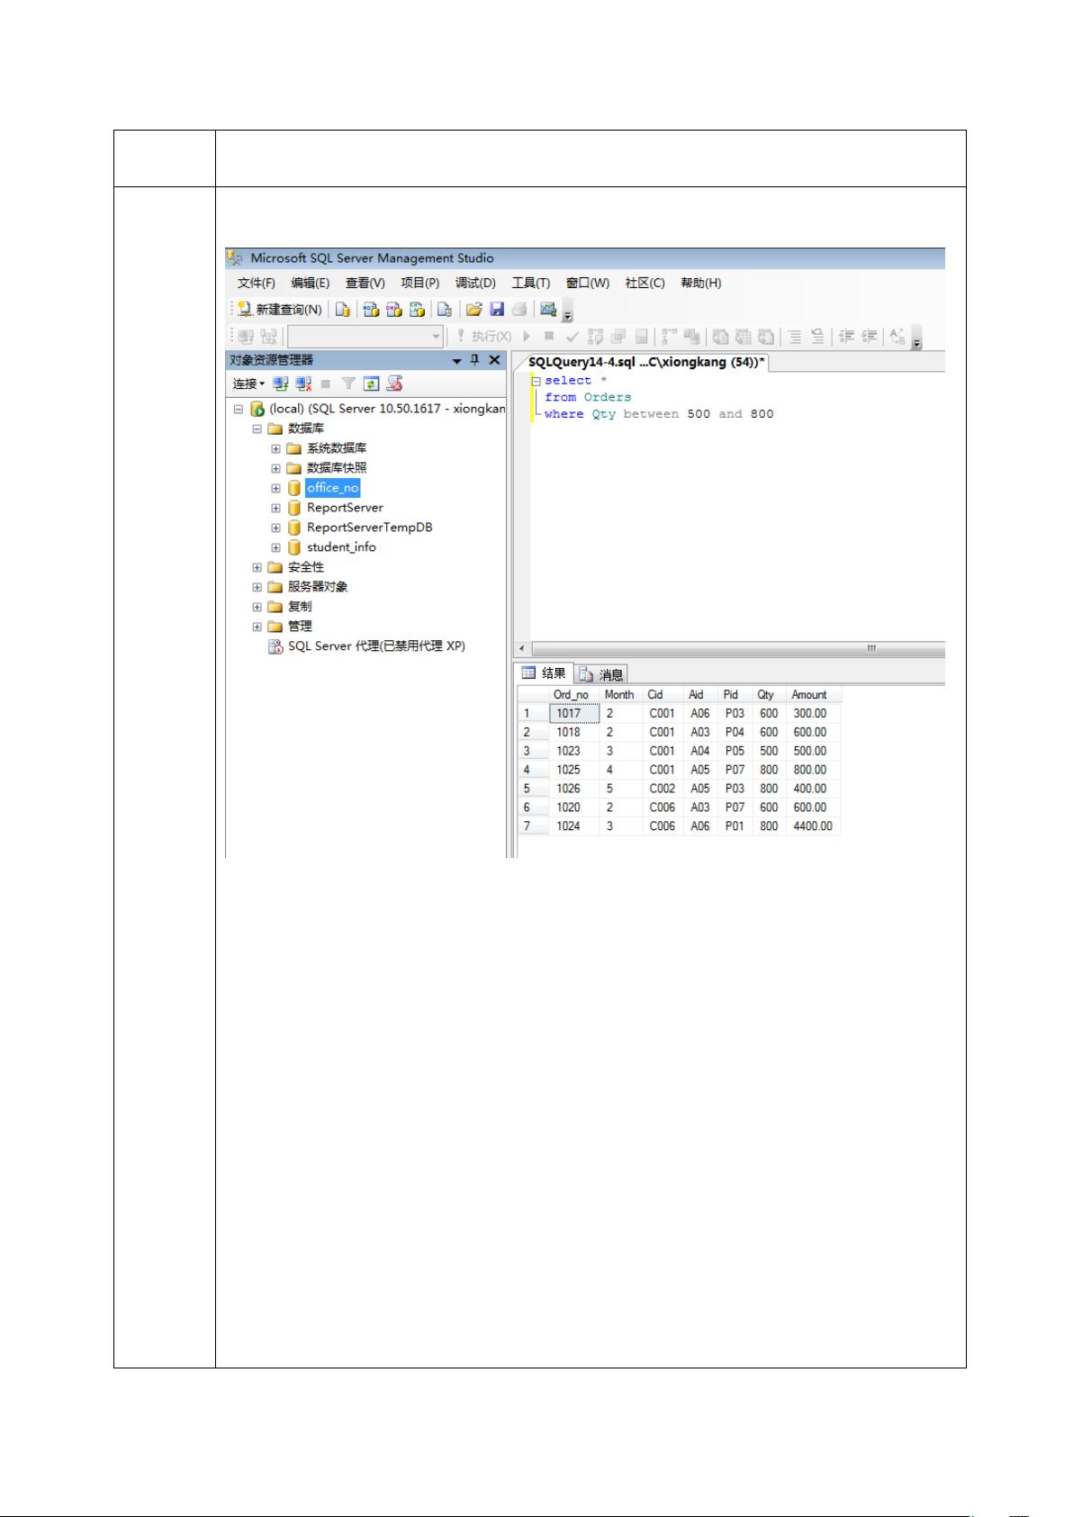Click the filter funnel icon in Object Explorer

[x=348, y=384]
